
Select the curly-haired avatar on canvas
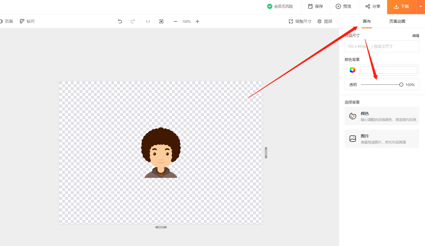pyautogui.click(x=161, y=153)
